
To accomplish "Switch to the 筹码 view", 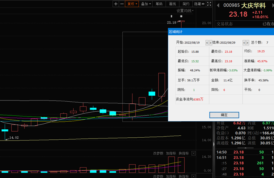I will (159, 4).
